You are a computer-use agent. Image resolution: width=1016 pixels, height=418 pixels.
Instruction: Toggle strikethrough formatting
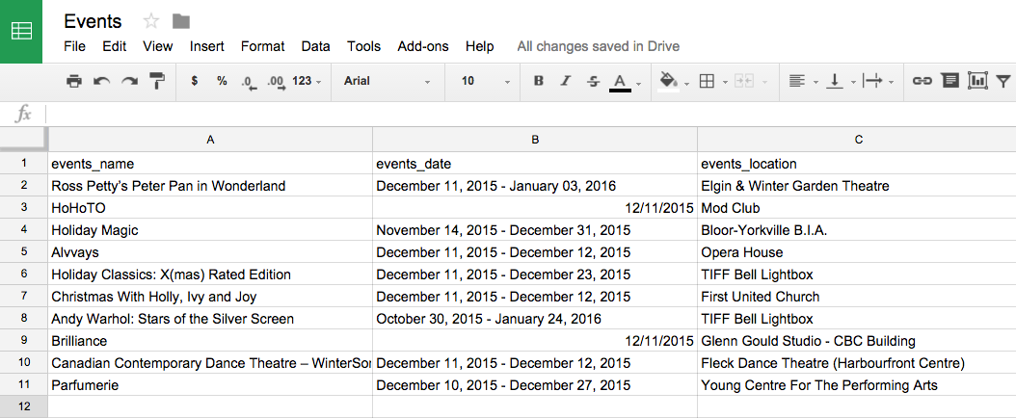592,81
